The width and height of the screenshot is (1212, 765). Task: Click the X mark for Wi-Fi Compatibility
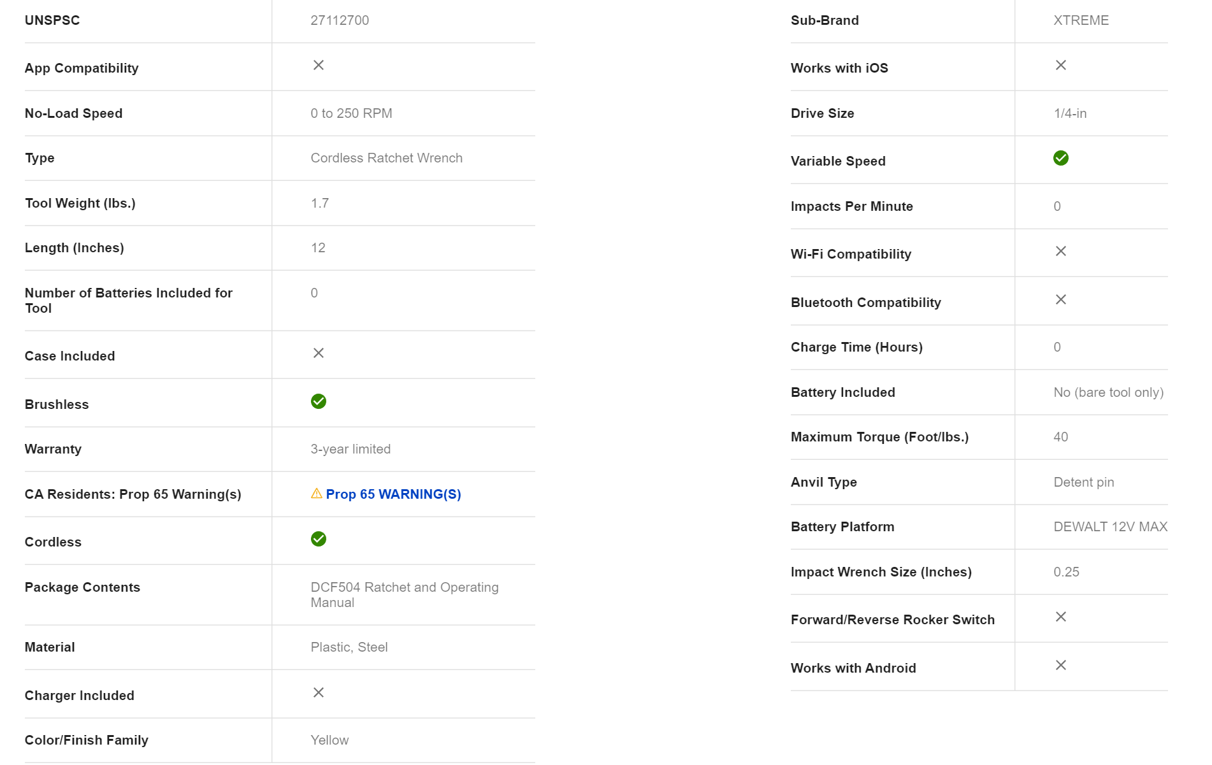pos(1060,251)
